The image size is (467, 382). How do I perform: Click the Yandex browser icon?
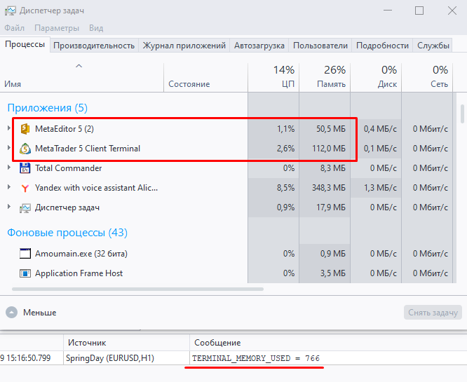click(x=26, y=188)
